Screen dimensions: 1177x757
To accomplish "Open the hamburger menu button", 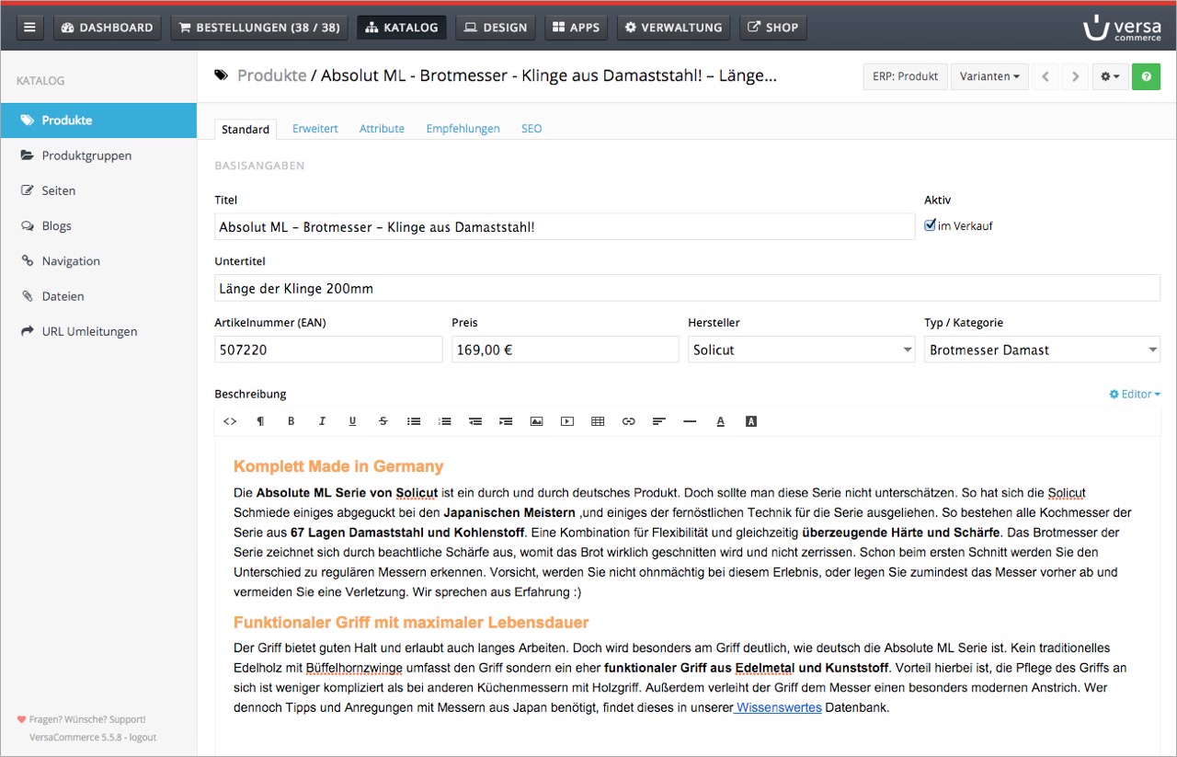I will tap(29, 28).
